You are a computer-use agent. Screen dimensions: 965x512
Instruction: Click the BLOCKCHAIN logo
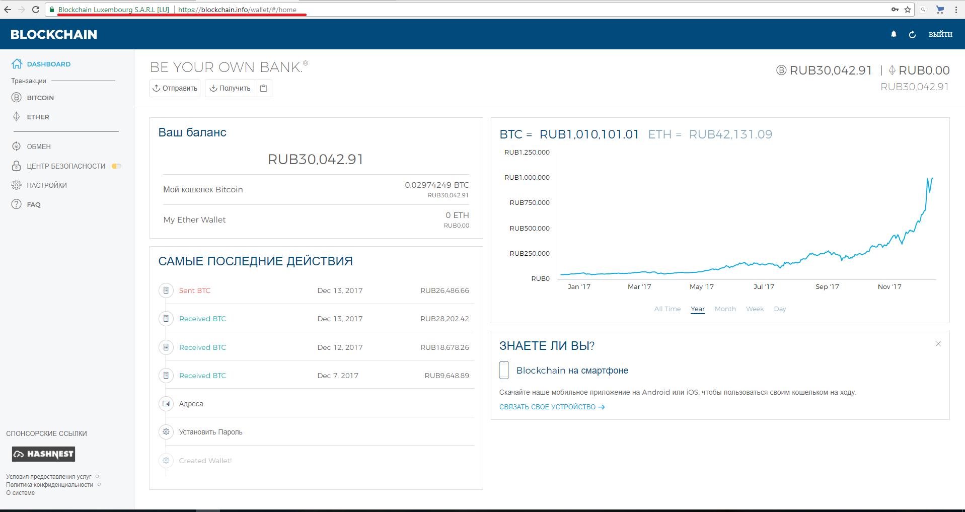point(54,34)
